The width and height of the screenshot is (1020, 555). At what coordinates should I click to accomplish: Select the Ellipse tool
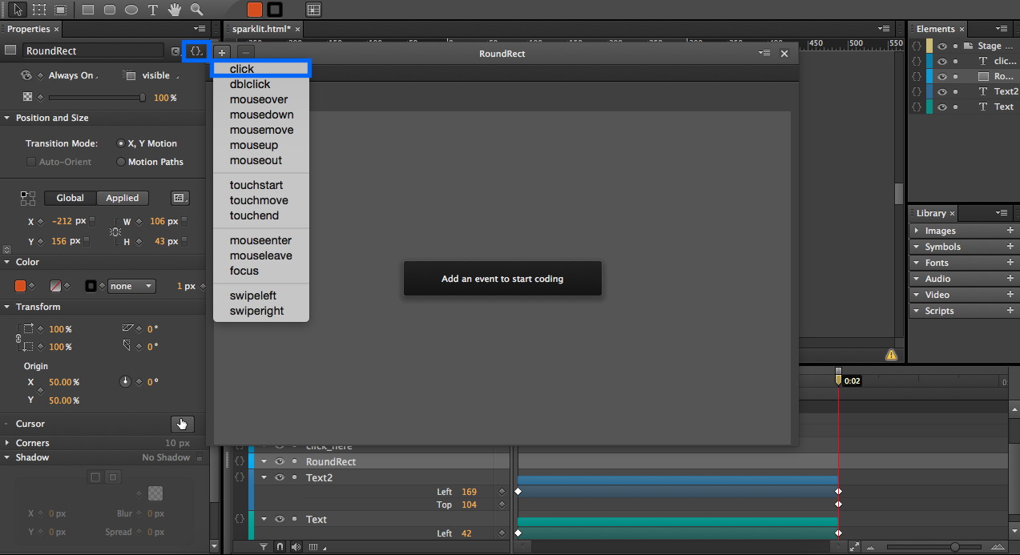(x=131, y=9)
